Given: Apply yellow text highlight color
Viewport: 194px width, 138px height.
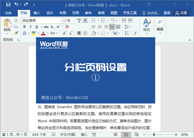Looking at the screenshot, I should [x=34, y=33].
